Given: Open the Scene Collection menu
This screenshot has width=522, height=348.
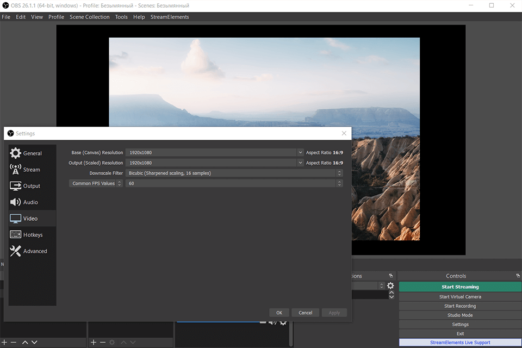Looking at the screenshot, I should point(89,17).
